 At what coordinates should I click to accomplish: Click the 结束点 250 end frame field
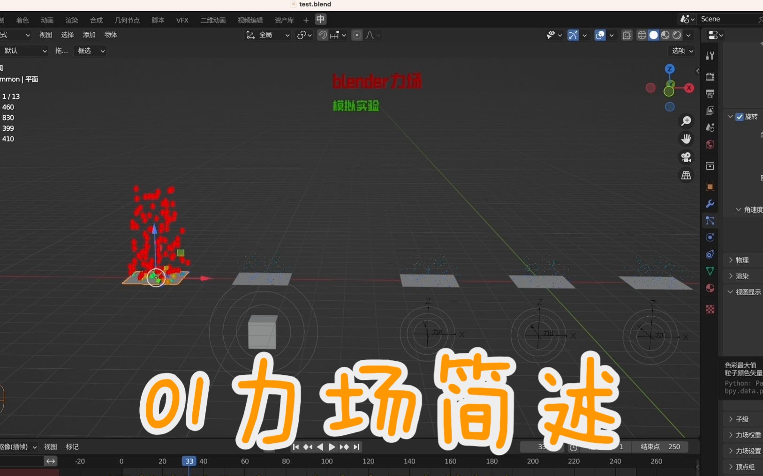[x=660, y=447]
